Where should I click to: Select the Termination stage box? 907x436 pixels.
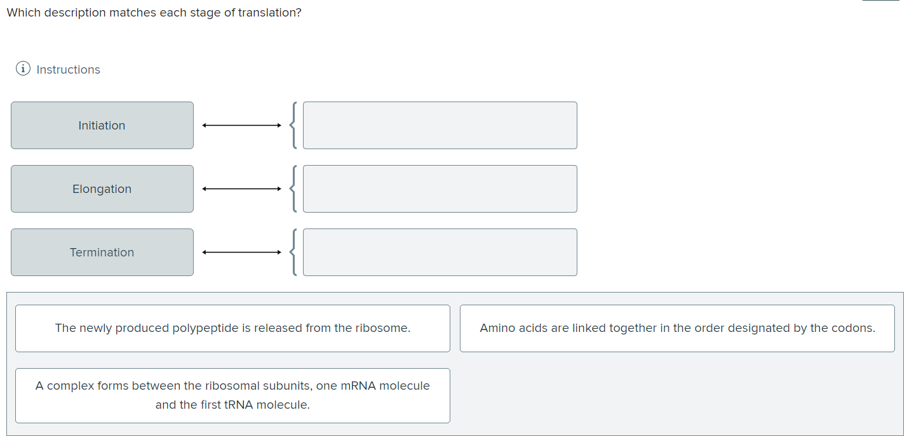click(x=102, y=252)
